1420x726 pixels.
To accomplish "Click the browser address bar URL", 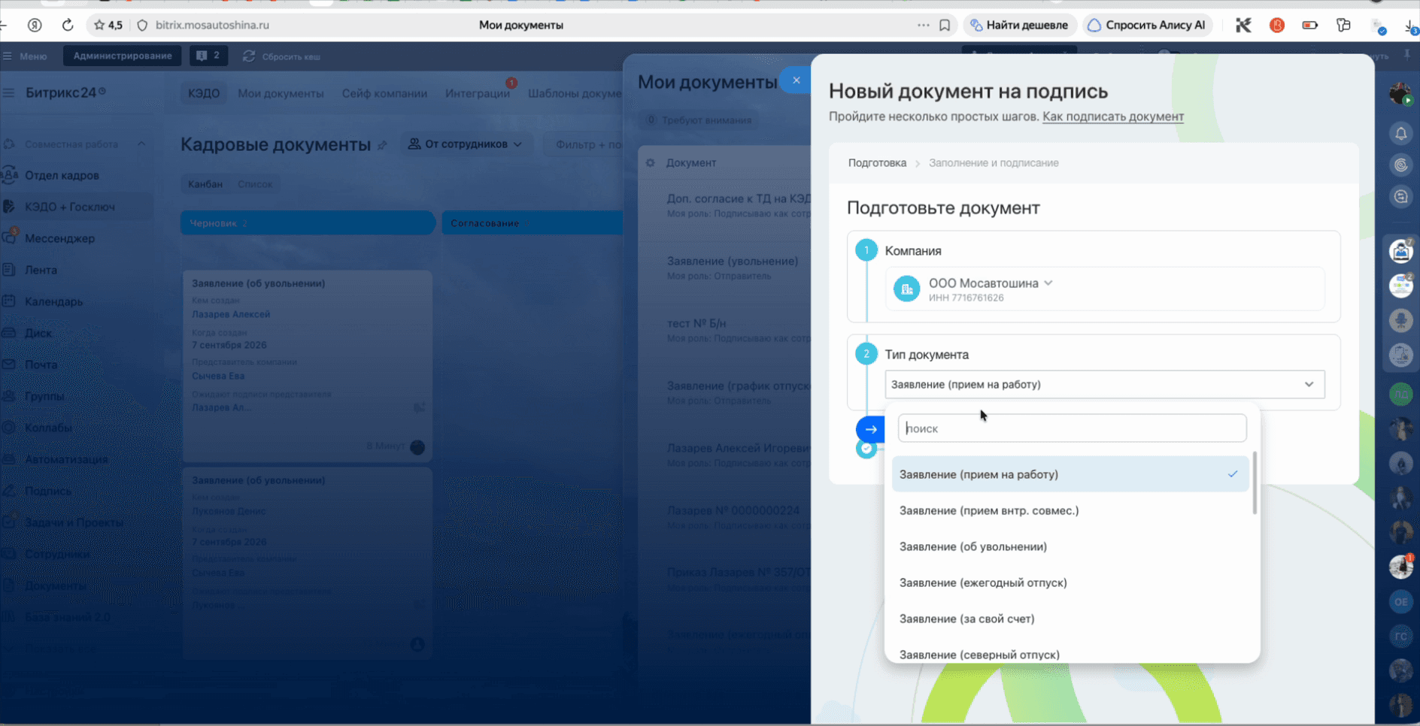I will pyautogui.click(x=212, y=25).
